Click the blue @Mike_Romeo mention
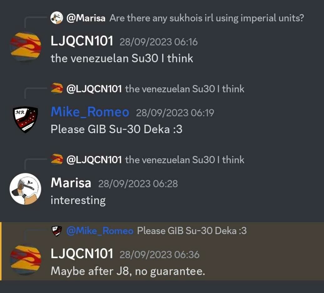 [100, 231]
